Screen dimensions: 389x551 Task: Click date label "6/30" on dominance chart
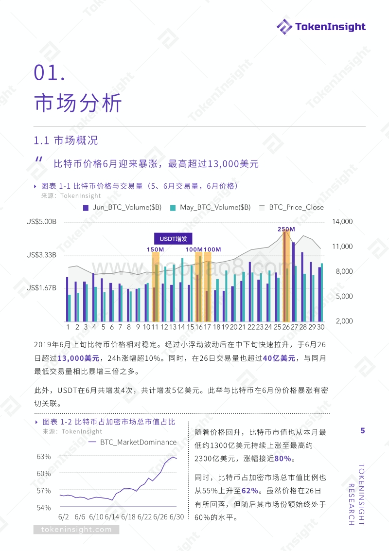tap(177, 517)
